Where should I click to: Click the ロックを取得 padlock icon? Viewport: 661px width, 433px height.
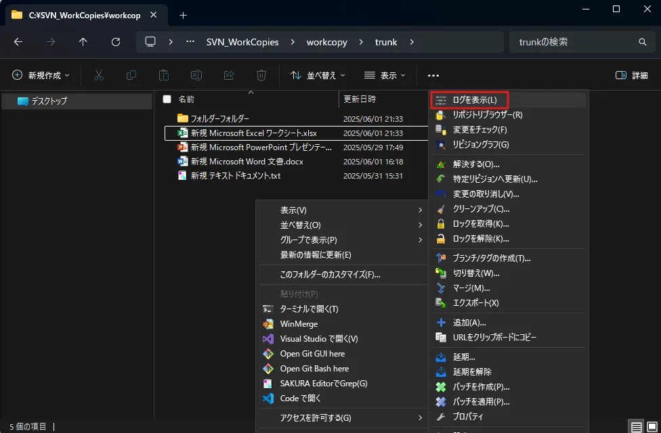point(440,224)
